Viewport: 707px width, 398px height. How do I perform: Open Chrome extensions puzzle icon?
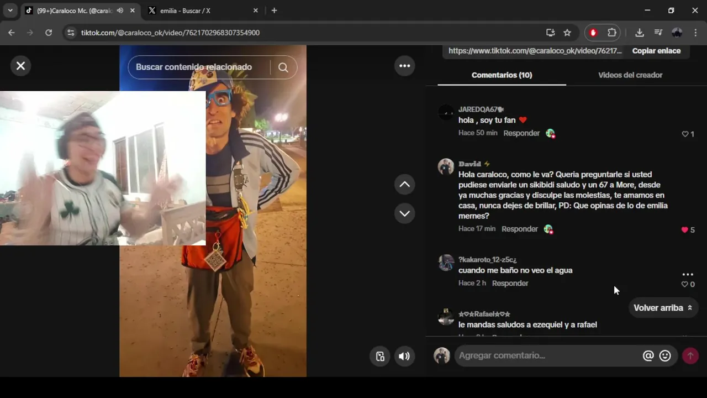pyautogui.click(x=612, y=33)
